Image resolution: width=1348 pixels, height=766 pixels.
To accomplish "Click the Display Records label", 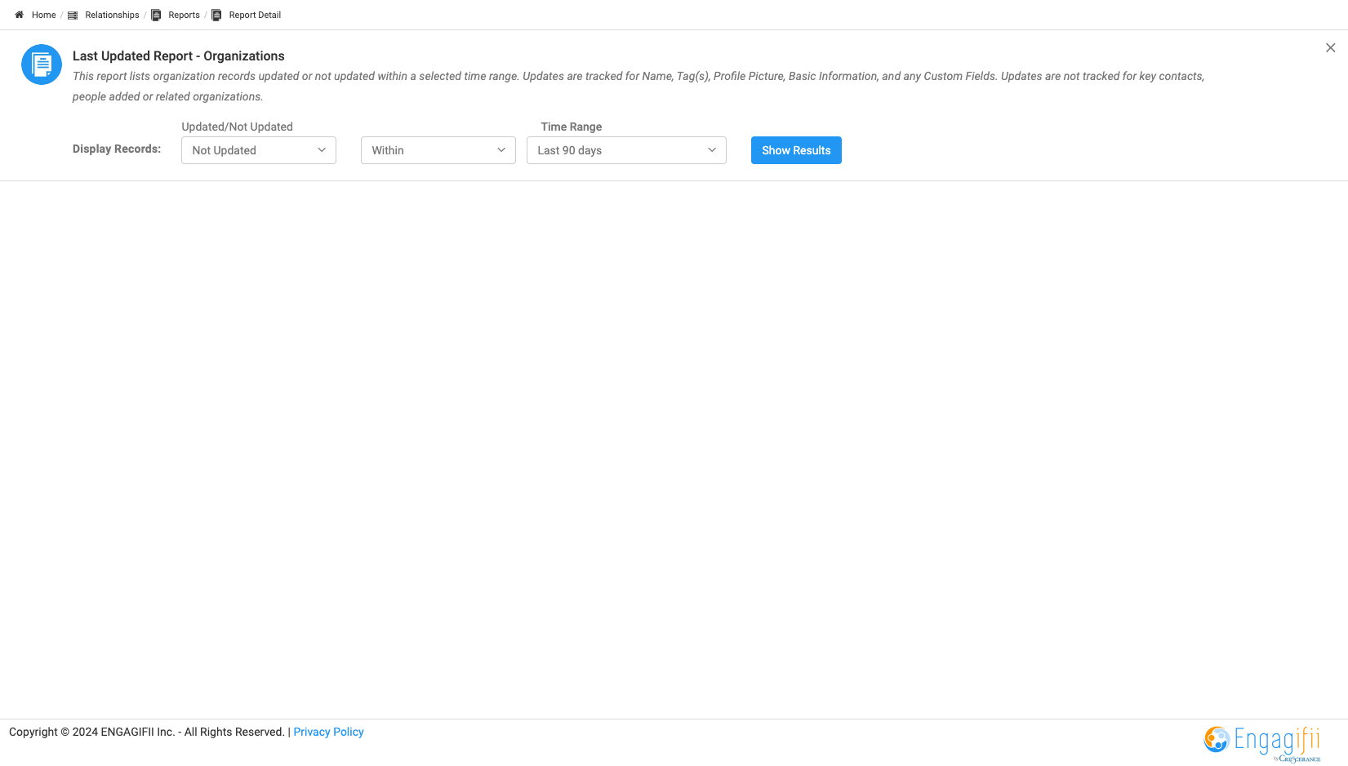I will pyautogui.click(x=117, y=149).
